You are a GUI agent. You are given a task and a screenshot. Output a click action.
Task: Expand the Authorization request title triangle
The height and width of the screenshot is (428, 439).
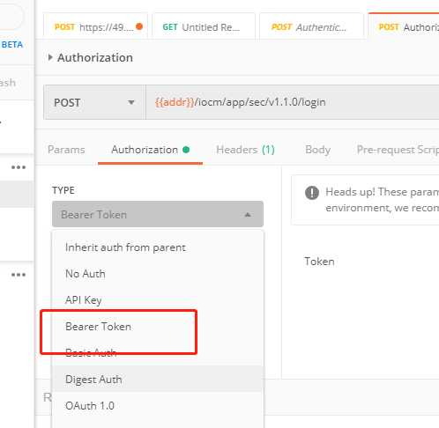tap(50, 57)
